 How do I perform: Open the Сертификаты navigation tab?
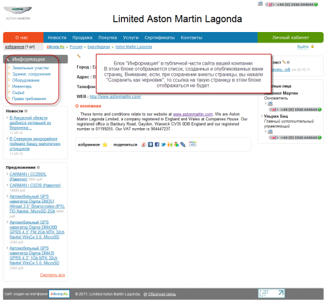160,37
